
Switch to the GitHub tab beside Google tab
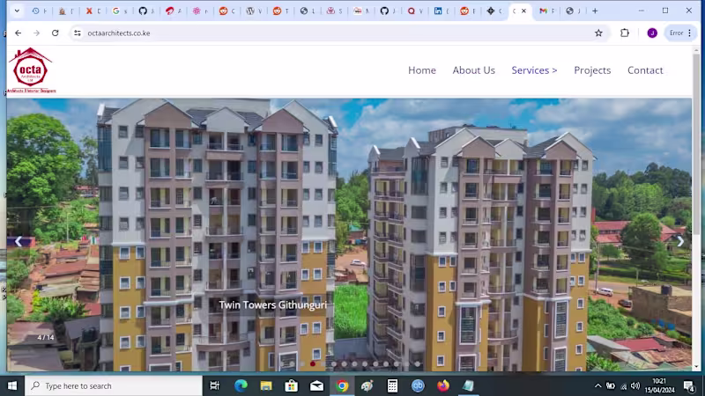click(146, 11)
